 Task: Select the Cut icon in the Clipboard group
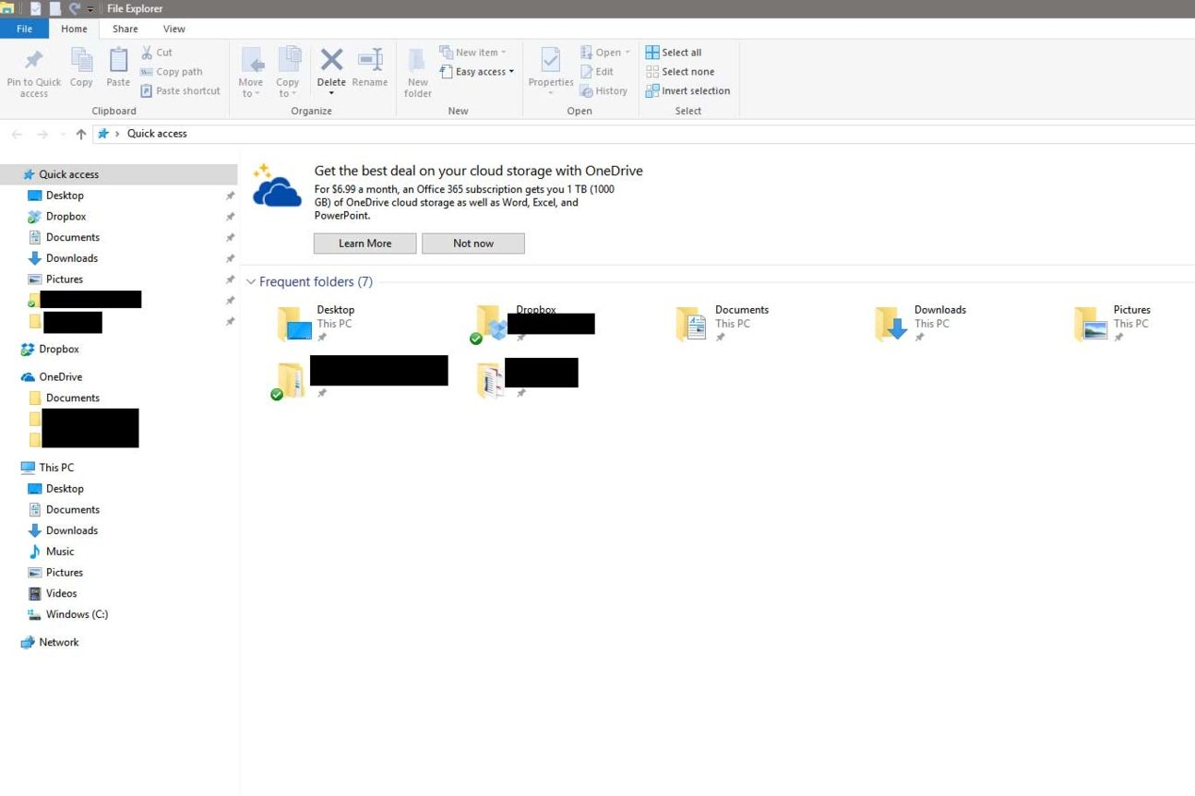[x=158, y=53]
